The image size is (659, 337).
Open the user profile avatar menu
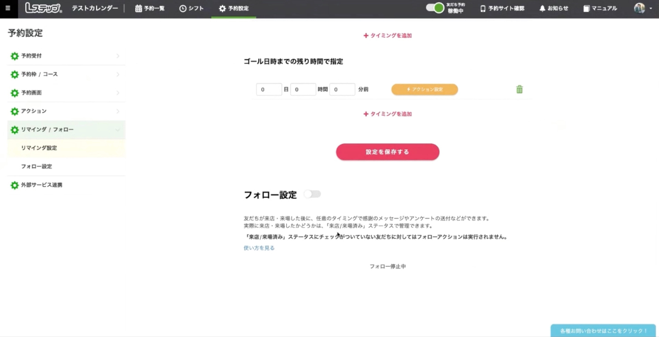[x=640, y=8]
